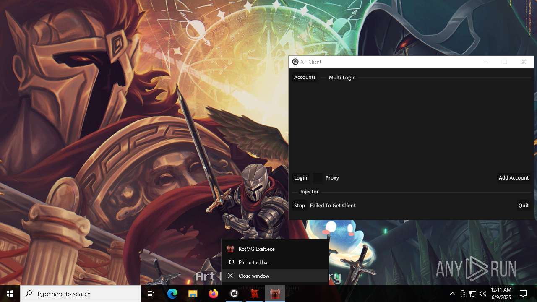Click the Failed To Get Client status text
Image resolution: width=537 pixels, height=302 pixels.
point(333,206)
